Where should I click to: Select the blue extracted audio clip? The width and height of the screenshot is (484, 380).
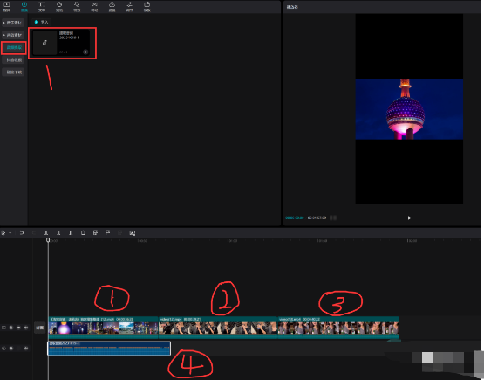(109, 349)
